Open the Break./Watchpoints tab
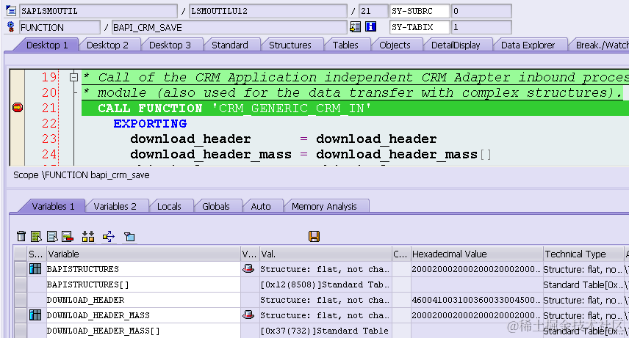 [600, 45]
